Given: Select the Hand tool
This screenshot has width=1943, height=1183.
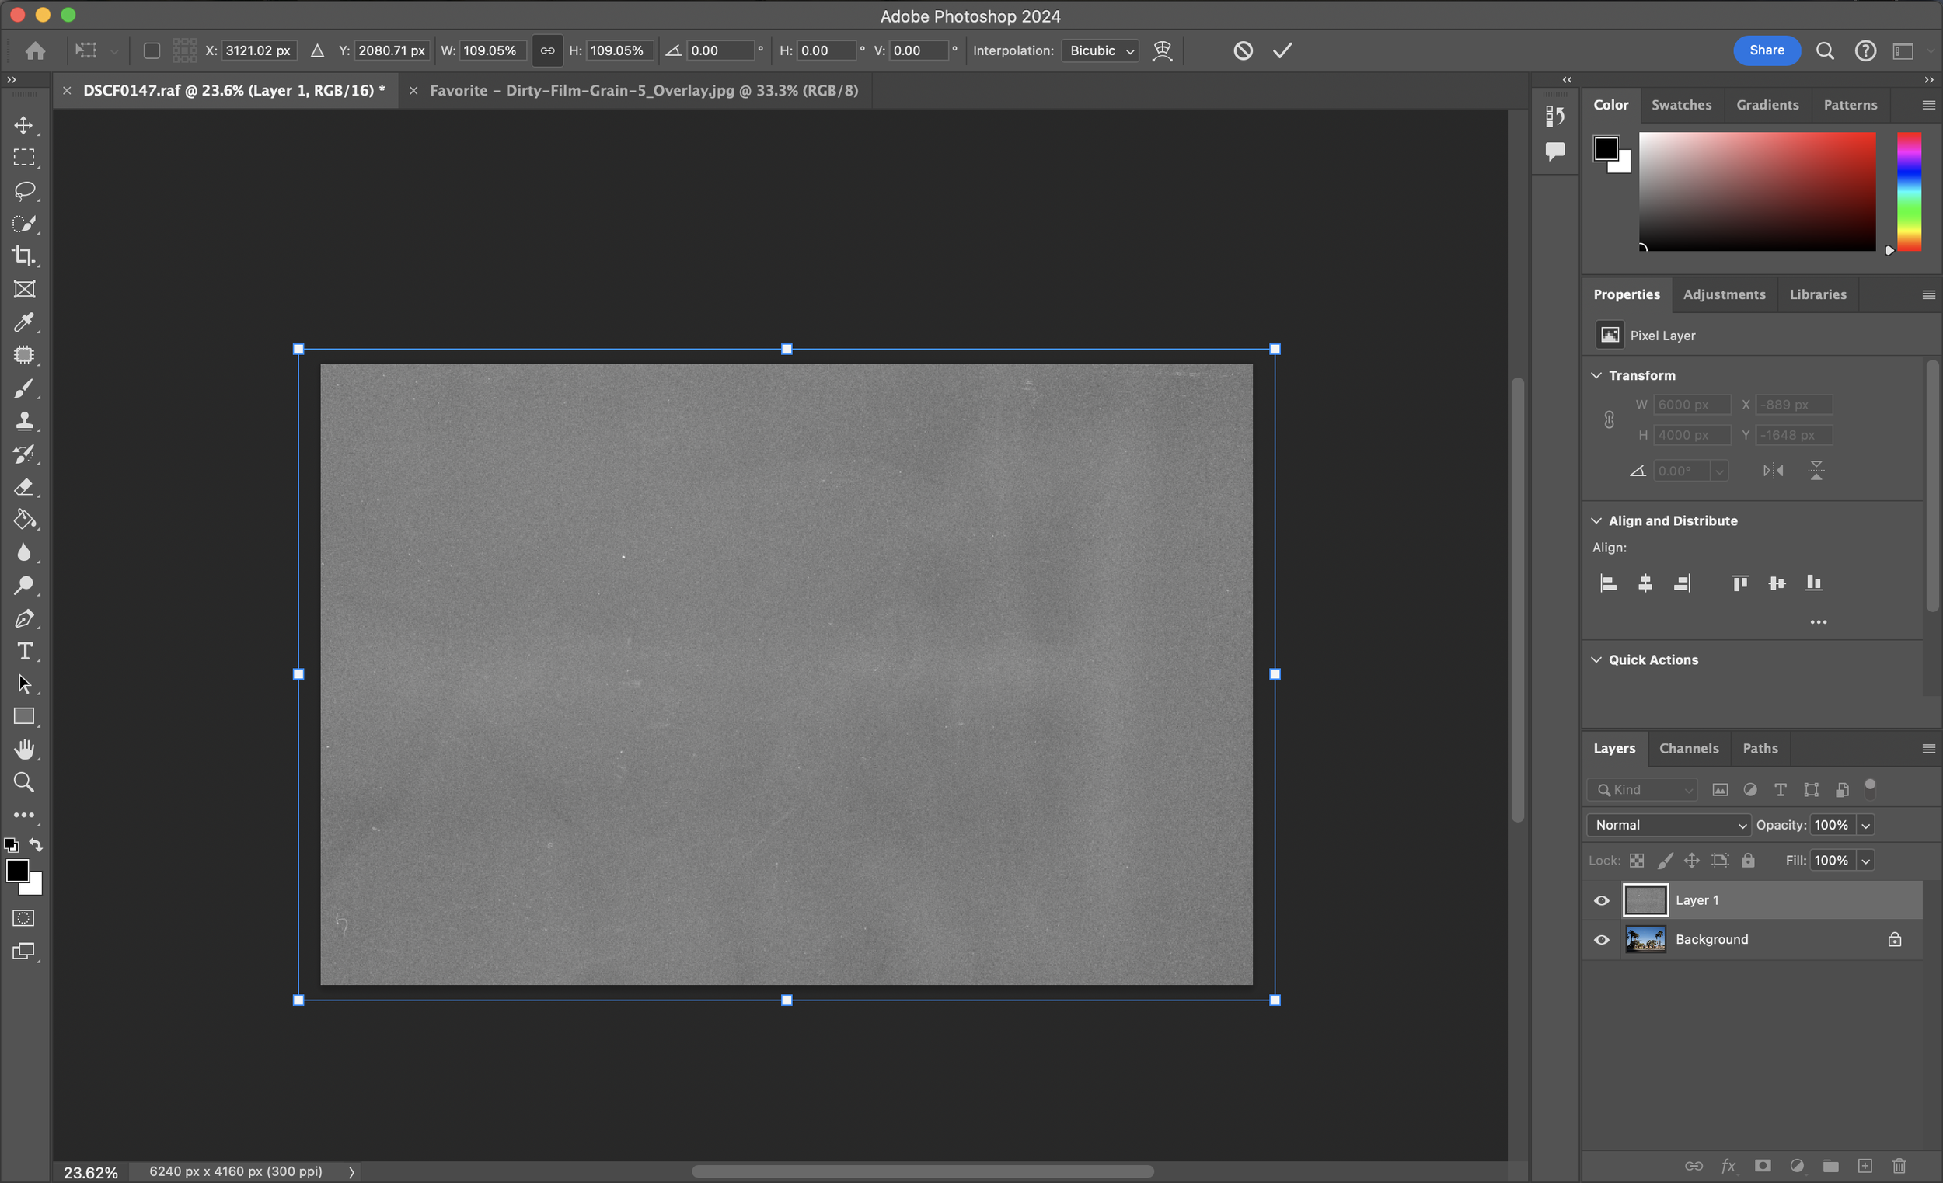Looking at the screenshot, I should 23,749.
